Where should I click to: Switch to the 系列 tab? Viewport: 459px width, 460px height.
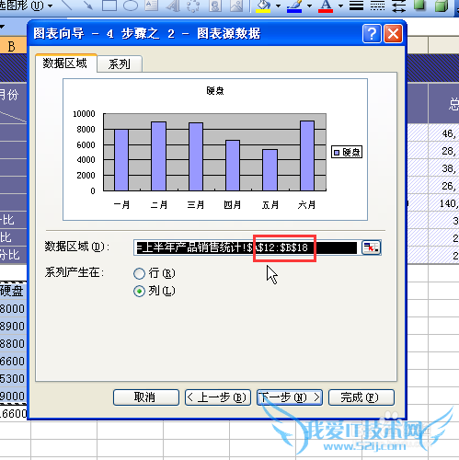coord(120,63)
